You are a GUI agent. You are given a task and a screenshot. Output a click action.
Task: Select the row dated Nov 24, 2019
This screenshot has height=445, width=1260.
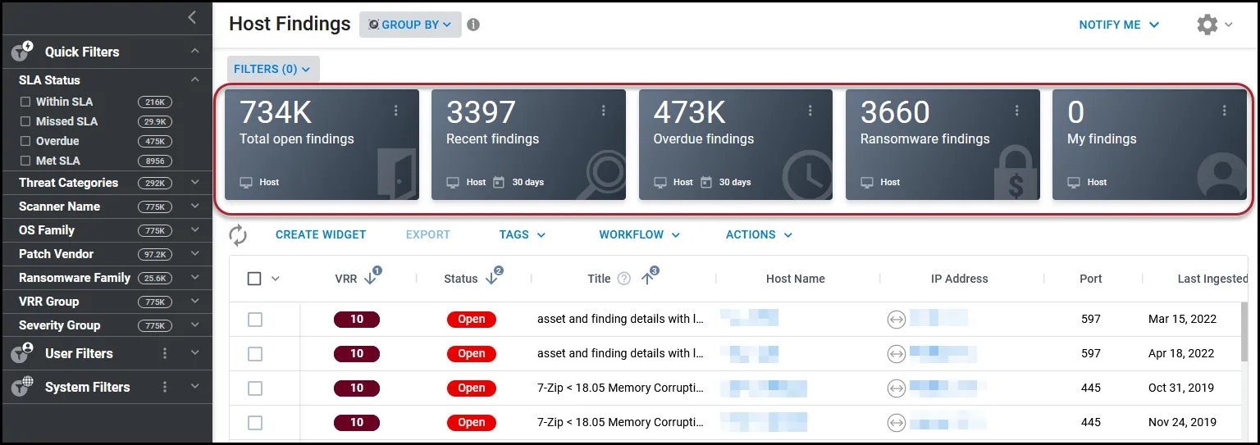(255, 423)
